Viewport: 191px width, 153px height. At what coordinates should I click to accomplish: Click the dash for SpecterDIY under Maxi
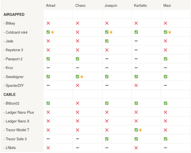[x=165, y=85]
